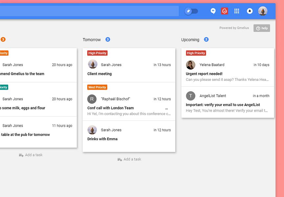Open the red Gmelius icon
This screenshot has width=284, height=197.
225,11
